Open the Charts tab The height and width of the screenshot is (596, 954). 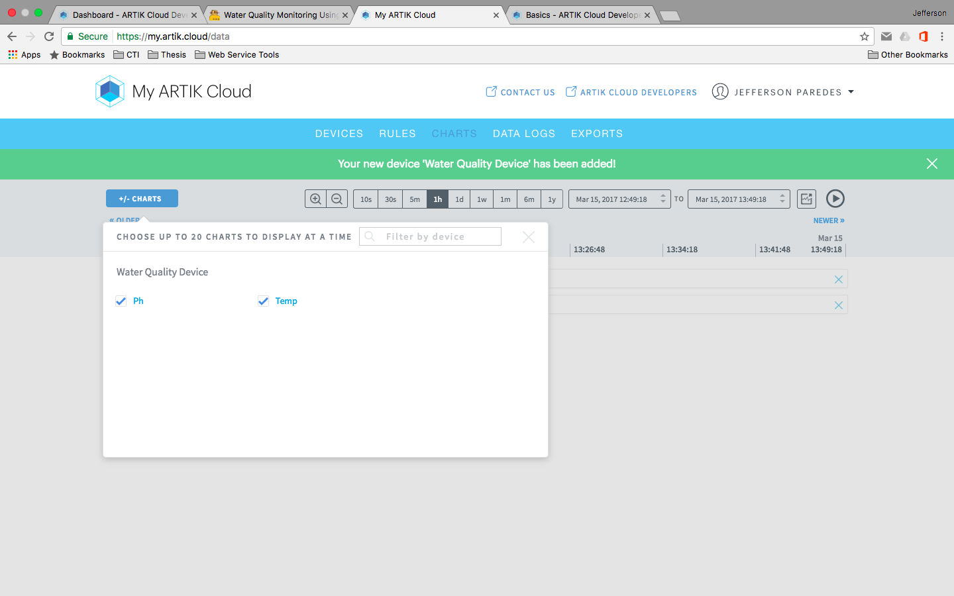(x=454, y=134)
